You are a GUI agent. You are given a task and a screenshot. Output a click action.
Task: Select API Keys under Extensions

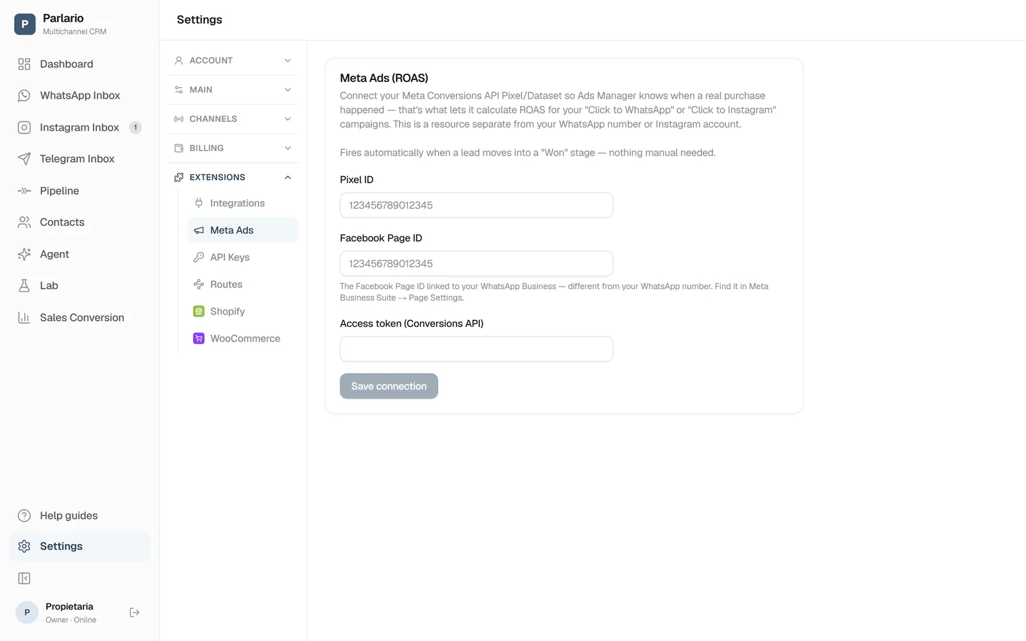243,257
